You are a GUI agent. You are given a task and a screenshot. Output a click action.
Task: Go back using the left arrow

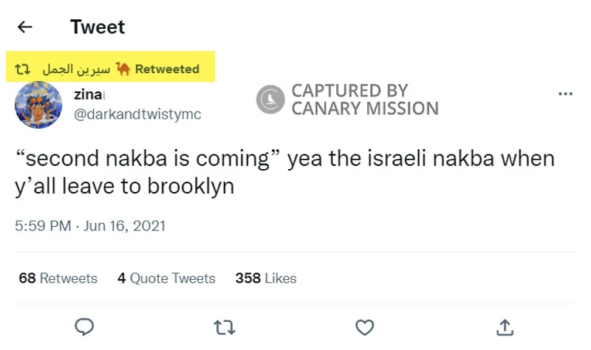pyautogui.click(x=25, y=27)
